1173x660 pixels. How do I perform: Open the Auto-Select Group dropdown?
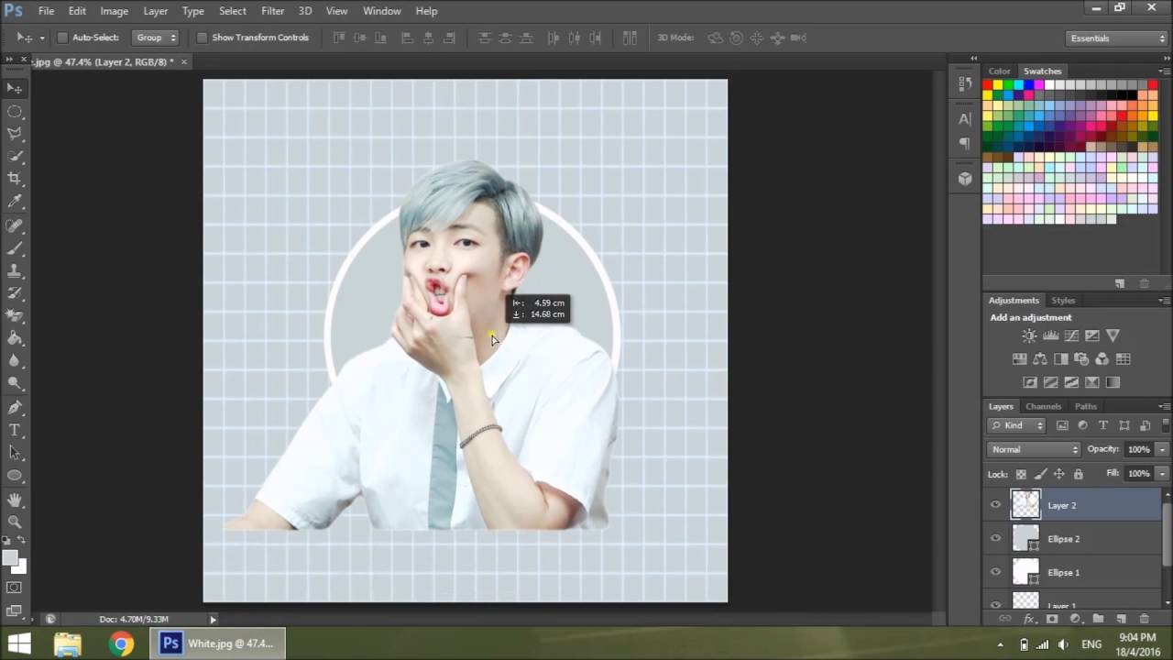155,38
